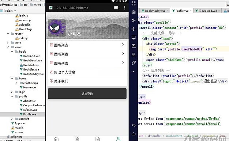The width and height of the screenshot is (229, 141).
Task: Raise volume with emulator speaker-plus icon
Action: (134, 20)
